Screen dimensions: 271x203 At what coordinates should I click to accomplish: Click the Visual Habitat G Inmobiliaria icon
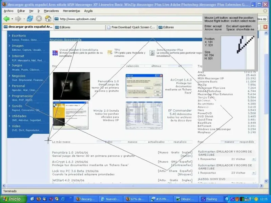[55, 53]
